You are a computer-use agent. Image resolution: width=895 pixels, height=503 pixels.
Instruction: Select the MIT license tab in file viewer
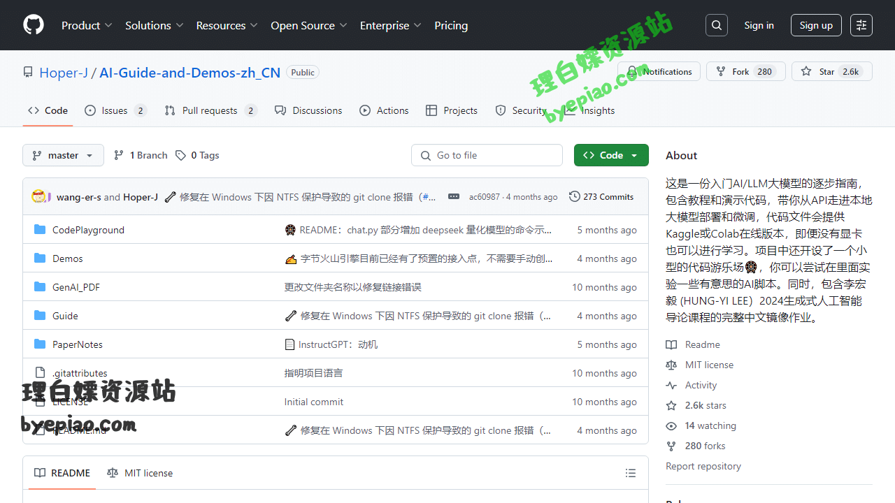[x=139, y=473]
